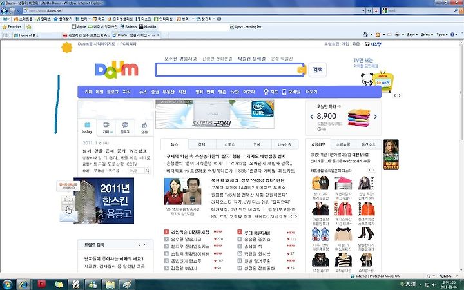Refresh the page using address bar refresh icon

point(369,11)
